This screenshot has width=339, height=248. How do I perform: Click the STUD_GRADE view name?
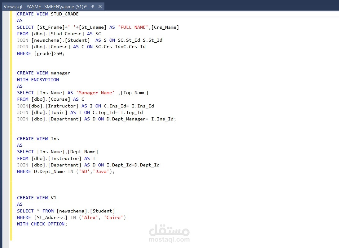point(65,14)
